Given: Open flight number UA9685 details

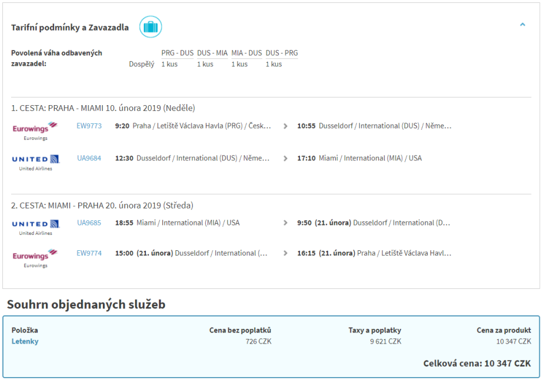Looking at the screenshot, I should coord(89,223).
